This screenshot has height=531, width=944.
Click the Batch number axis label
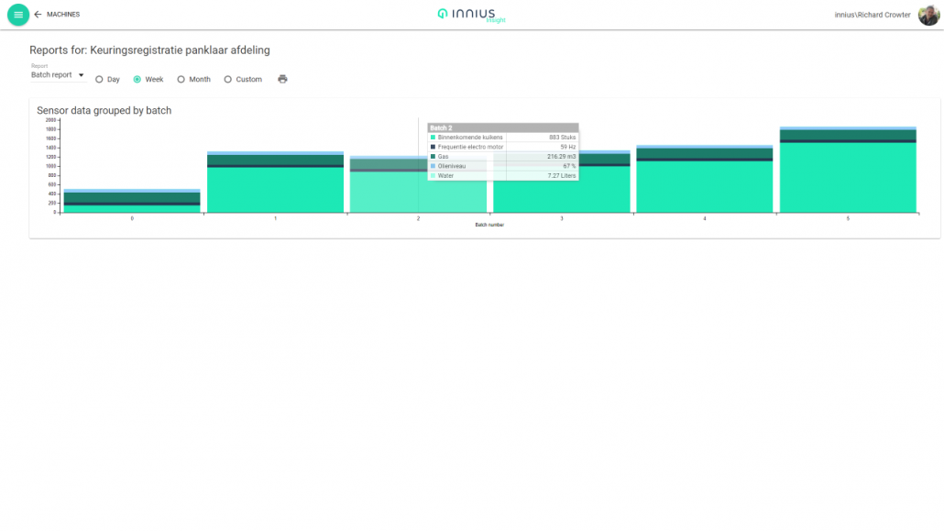click(x=489, y=225)
